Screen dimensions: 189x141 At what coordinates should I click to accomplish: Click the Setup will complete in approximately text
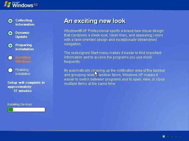coord(26,85)
